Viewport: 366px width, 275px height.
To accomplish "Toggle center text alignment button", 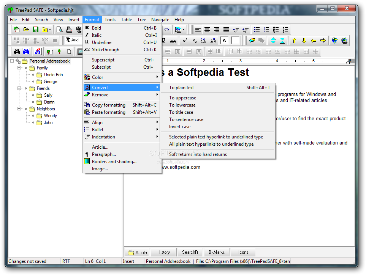I will click(207, 30).
